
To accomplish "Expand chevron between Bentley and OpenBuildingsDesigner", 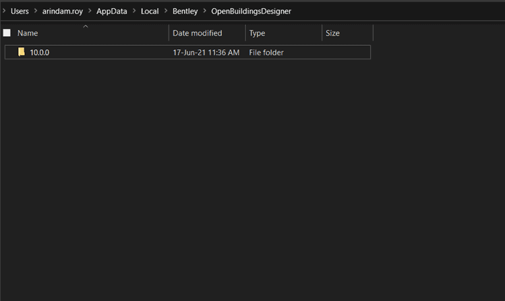I will tap(204, 11).
